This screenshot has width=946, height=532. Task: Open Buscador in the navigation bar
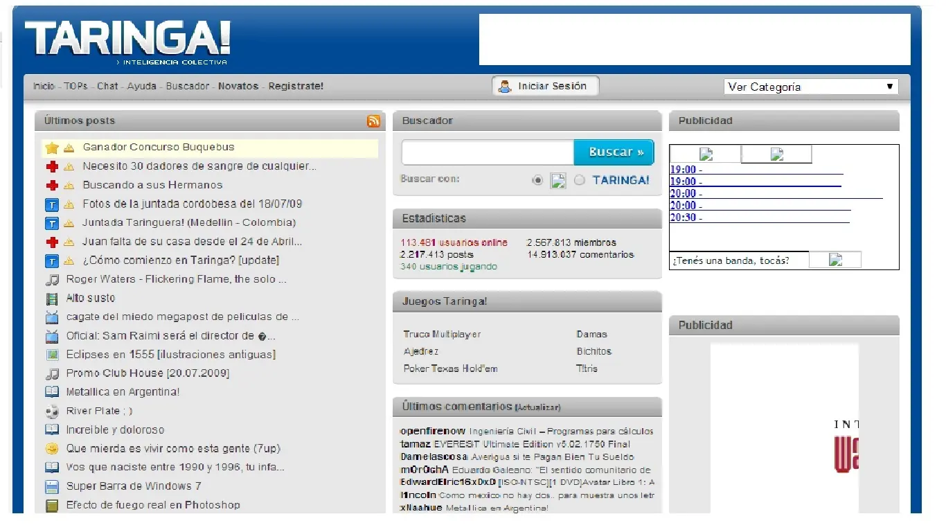pyautogui.click(x=188, y=87)
